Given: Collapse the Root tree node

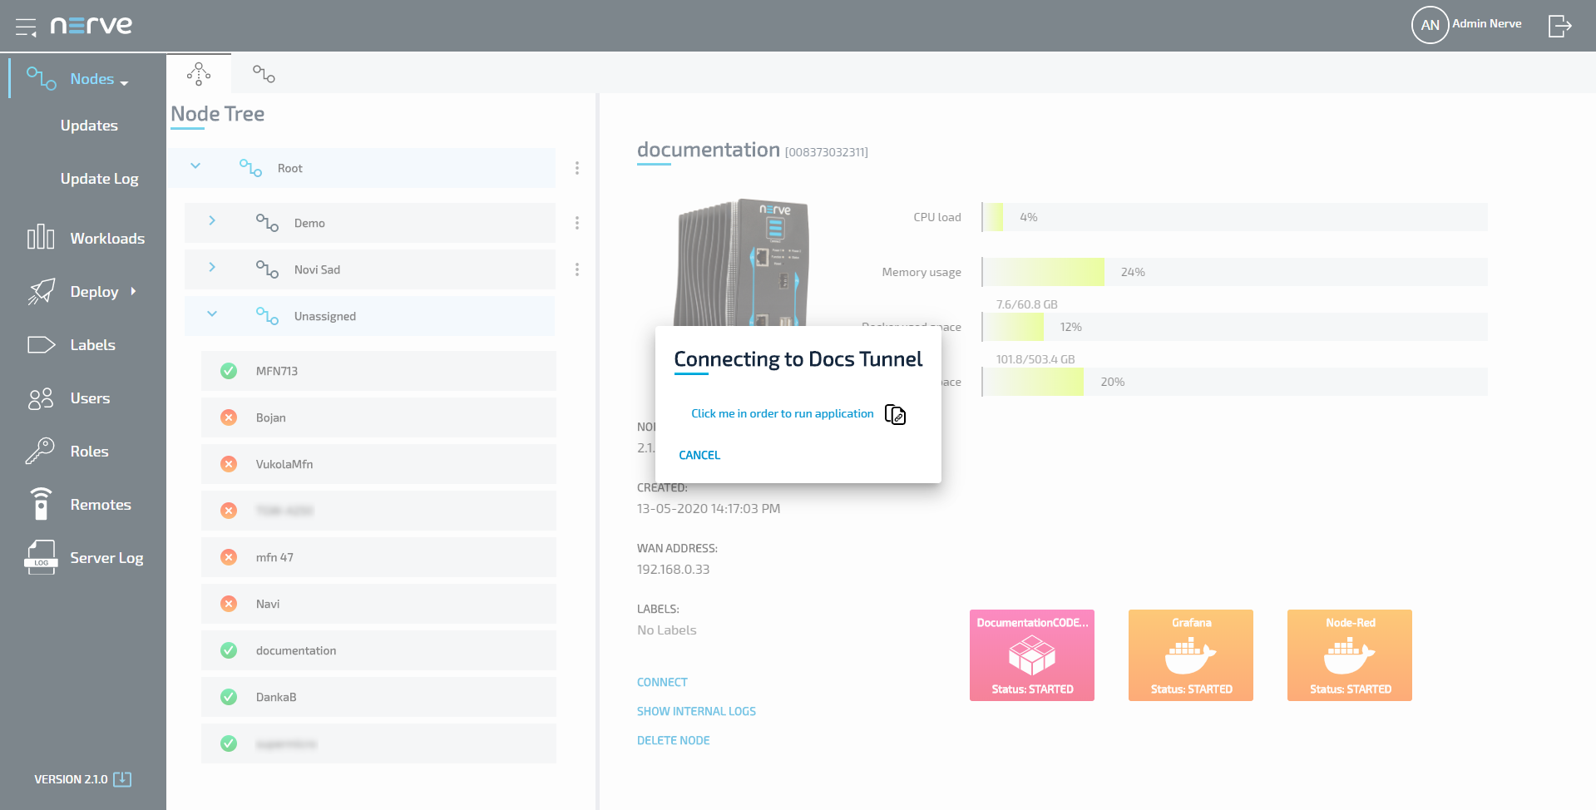Looking at the screenshot, I should click(x=195, y=166).
